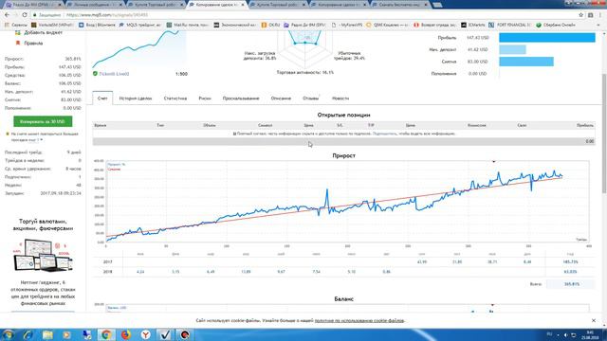Click the cookie policy link in the banner
607x341 pixels.
pyautogui.click(x=359, y=320)
